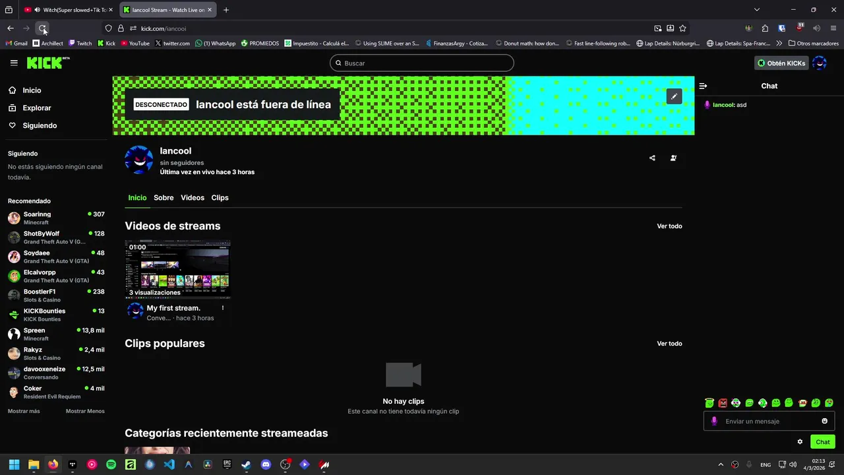Go back in browser history

tap(11, 28)
